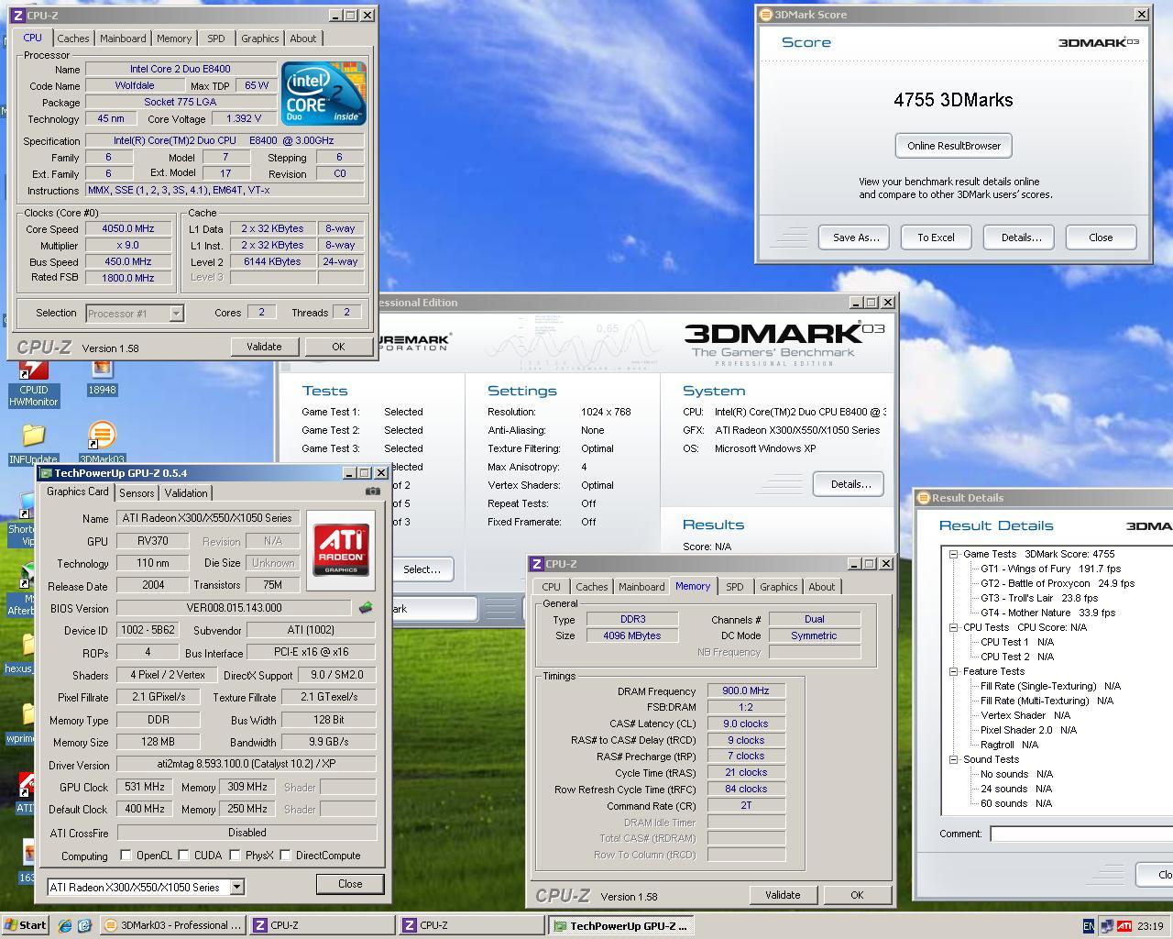Click the ATI Radeon logo in GPU-Z
This screenshot has width=1173, height=939.
tap(341, 550)
